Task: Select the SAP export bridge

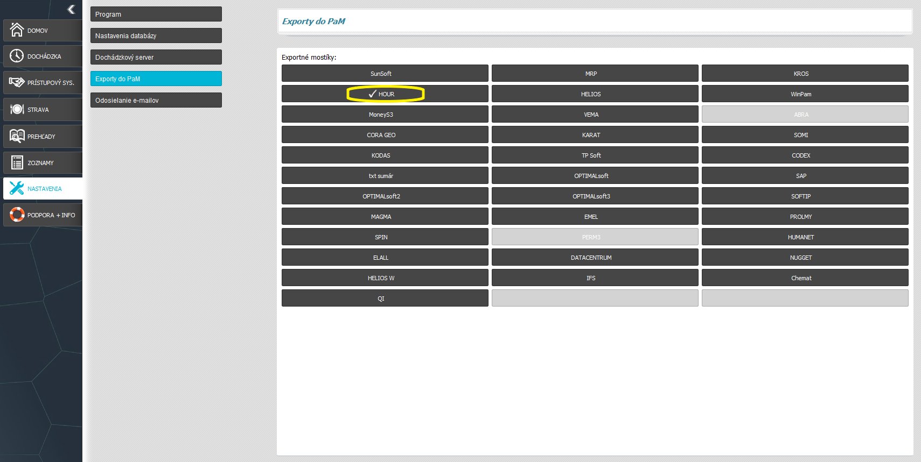Action: [805, 175]
